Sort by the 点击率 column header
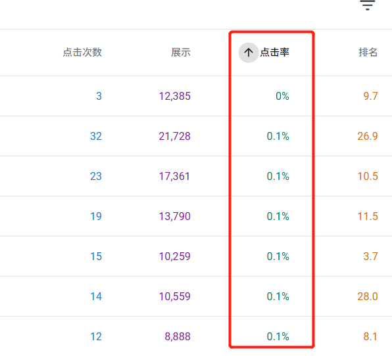Screen dimensions: 392x356 pos(274,53)
